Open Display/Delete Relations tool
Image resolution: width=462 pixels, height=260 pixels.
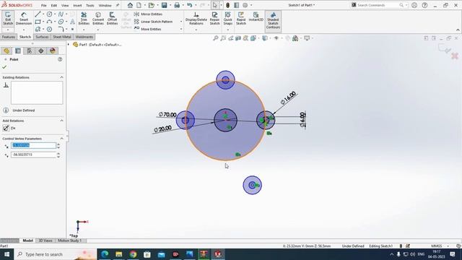click(196, 19)
